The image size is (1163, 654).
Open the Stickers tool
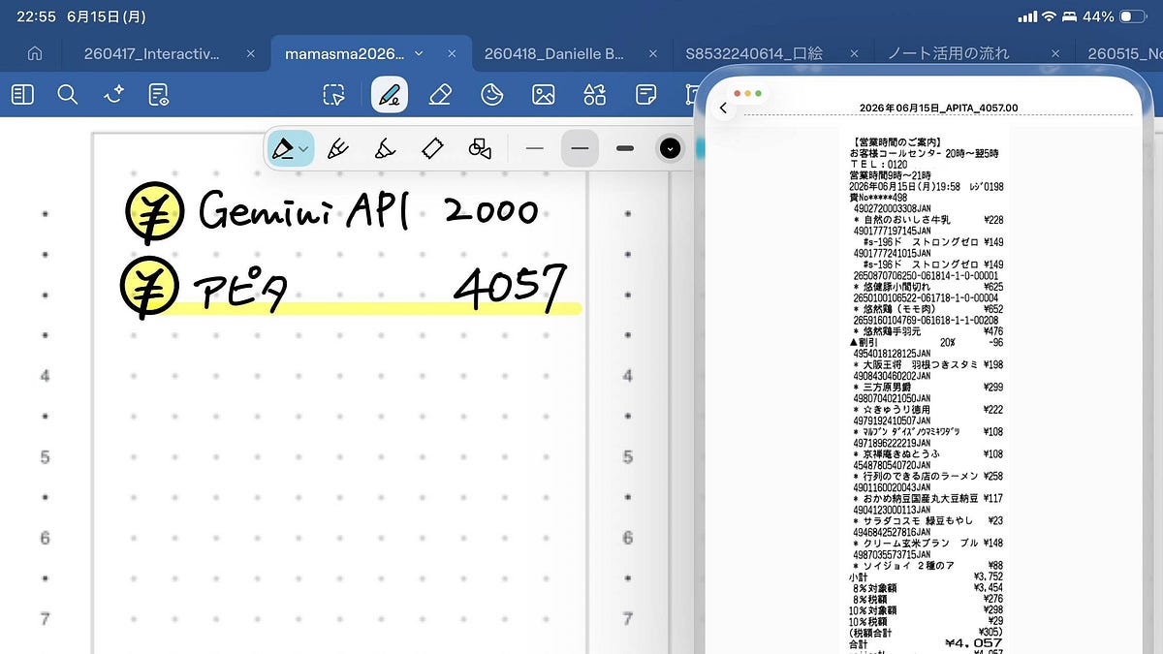coord(492,94)
